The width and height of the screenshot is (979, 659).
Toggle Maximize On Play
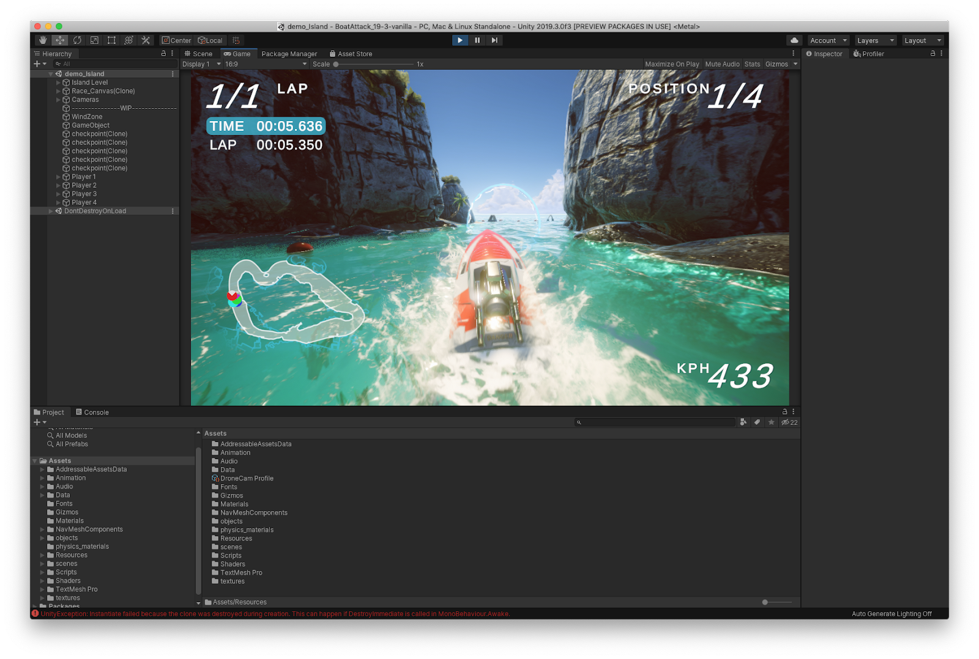pyautogui.click(x=672, y=64)
